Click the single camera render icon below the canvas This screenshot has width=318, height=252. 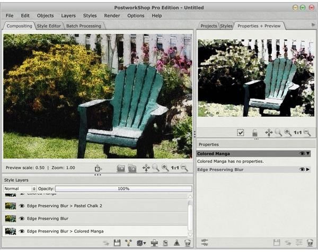pos(121,168)
